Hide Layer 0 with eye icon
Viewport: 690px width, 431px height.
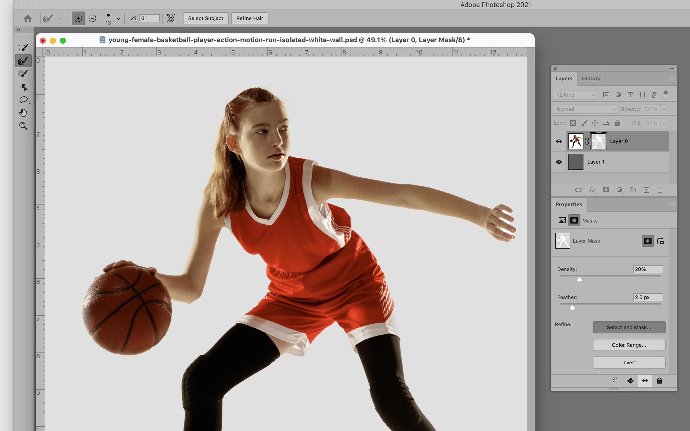tap(559, 141)
